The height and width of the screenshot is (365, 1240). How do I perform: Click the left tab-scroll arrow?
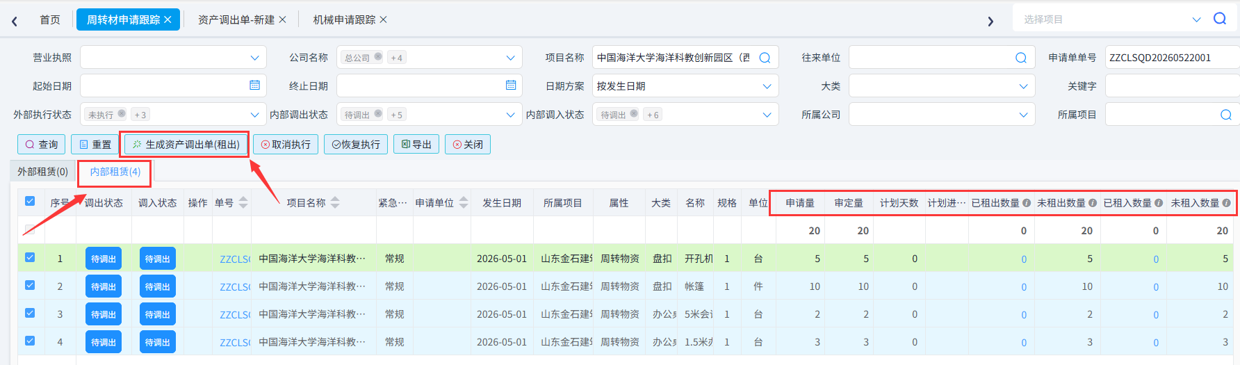click(x=15, y=21)
